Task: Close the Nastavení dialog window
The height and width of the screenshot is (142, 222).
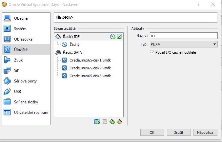Action: point(213,4)
